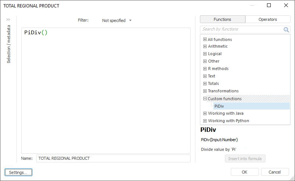
Task: Open the Settings dialog
Action: point(18,172)
